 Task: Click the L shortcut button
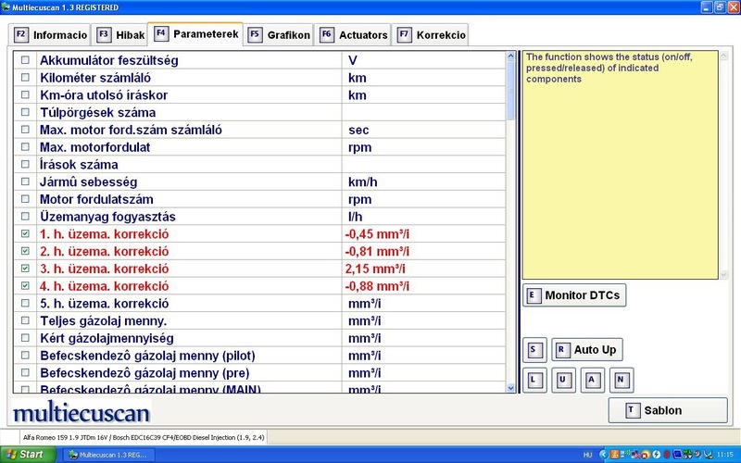click(x=535, y=380)
